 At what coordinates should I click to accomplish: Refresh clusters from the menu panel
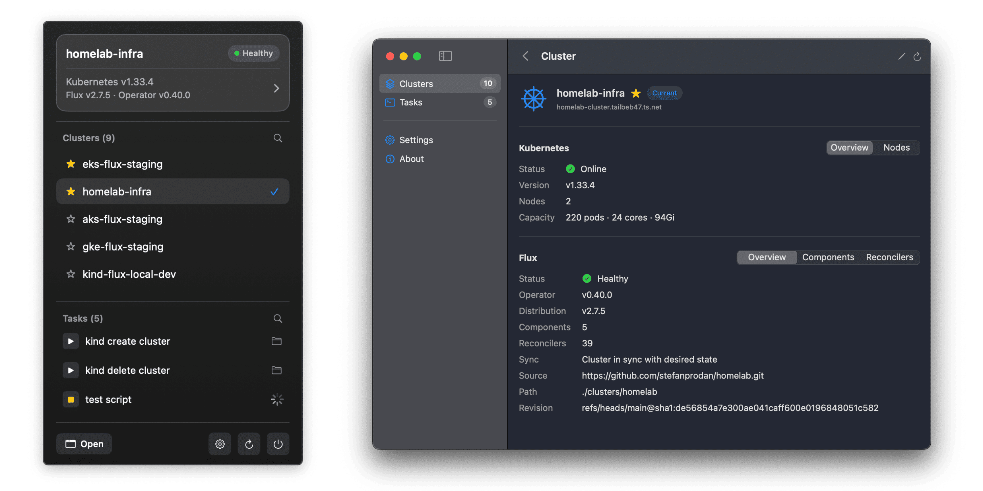click(x=249, y=444)
